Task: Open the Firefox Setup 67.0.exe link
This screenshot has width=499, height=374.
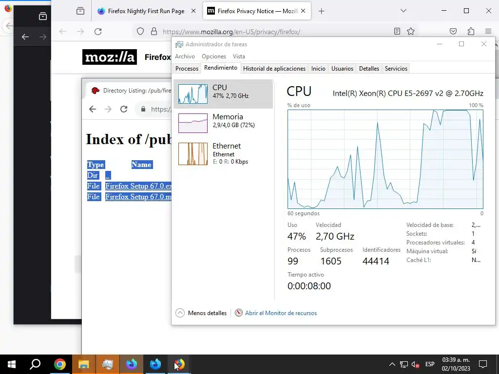Action: [x=138, y=186]
